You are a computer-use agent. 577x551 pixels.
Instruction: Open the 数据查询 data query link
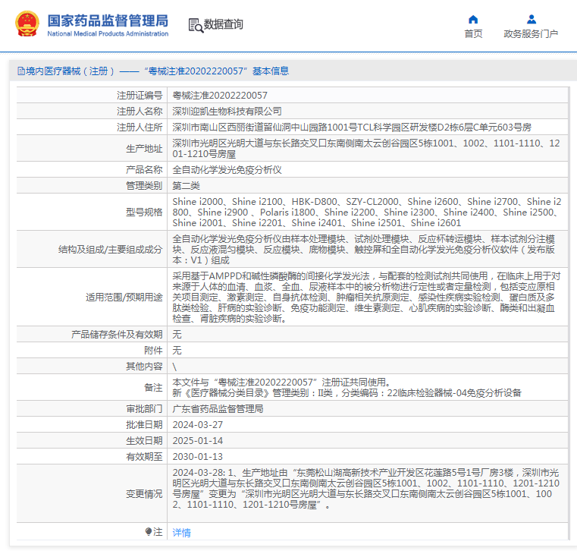pyautogui.click(x=224, y=24)
